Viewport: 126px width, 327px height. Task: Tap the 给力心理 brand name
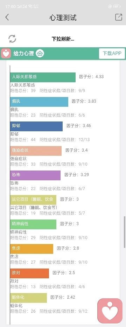[x=24, y=54]
